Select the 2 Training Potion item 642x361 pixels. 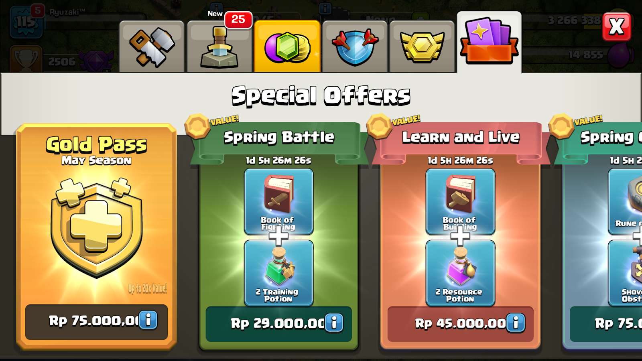[x=278, y=274]
